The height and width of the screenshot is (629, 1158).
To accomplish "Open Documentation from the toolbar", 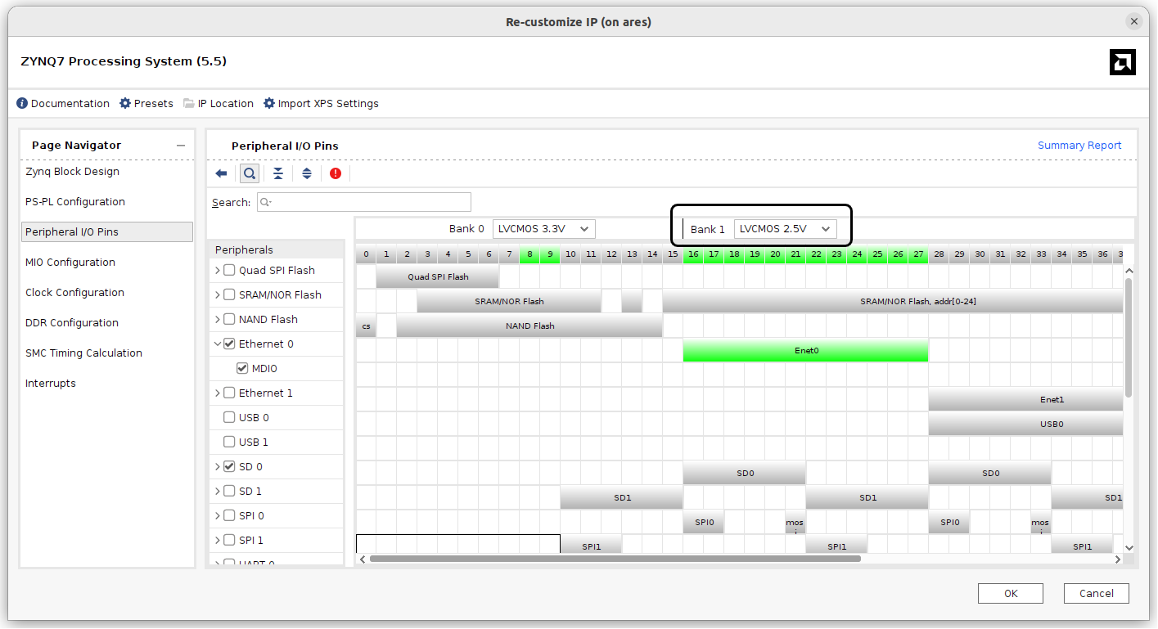I will (63, 104).
